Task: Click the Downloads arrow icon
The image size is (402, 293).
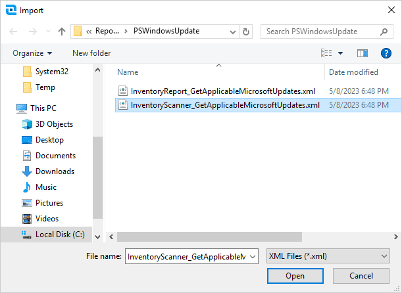Action: (27, 171)
